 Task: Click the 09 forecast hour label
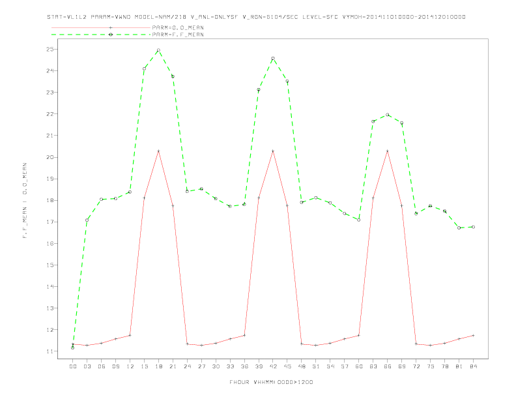pyautogui.click(x=115, y=366)
